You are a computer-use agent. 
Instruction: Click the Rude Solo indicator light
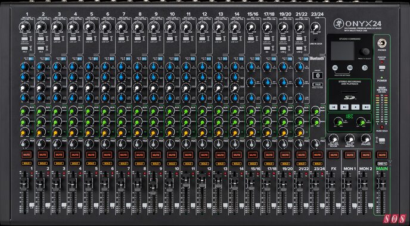[382, 127]
